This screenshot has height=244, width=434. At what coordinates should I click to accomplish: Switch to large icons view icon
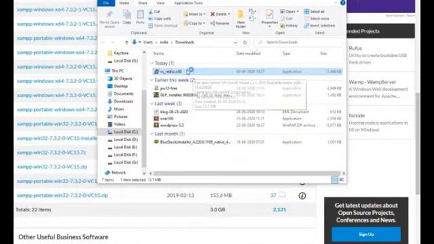[x=342, y=180]
